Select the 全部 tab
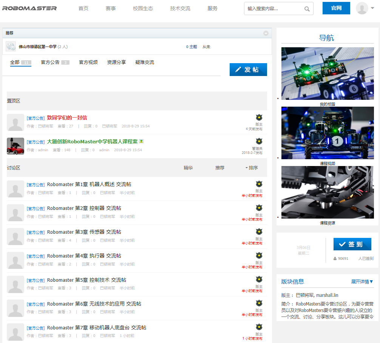The height and width of the screenshot is (343, 380). coord(21,62)
